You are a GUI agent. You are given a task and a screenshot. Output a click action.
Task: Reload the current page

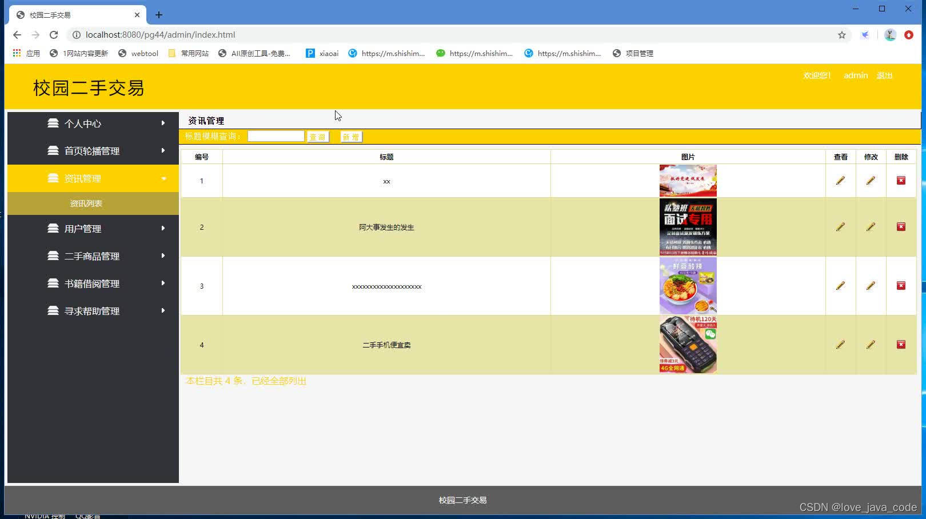[54, 35]
